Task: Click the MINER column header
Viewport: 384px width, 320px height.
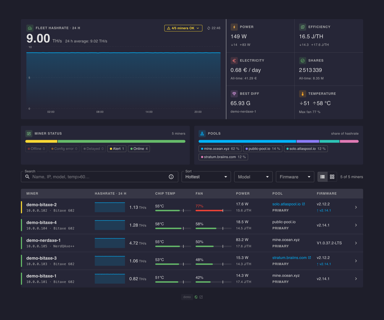Action: pos(32,194)
